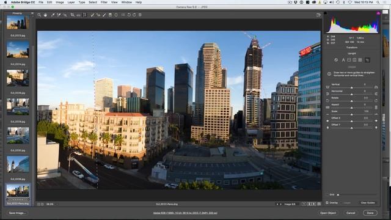Adjust the Rotate transform slider
This screenshot has height=220, width=391.
(x=352, y=101)
